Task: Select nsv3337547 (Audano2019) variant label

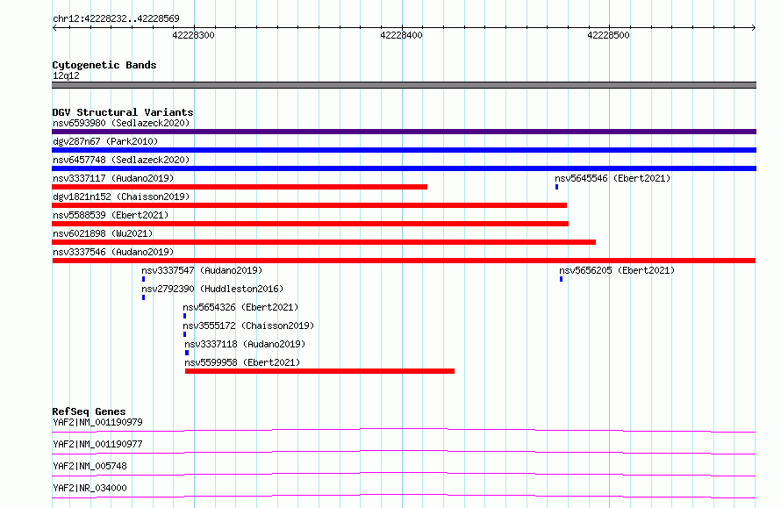Action: coord(202,270)
